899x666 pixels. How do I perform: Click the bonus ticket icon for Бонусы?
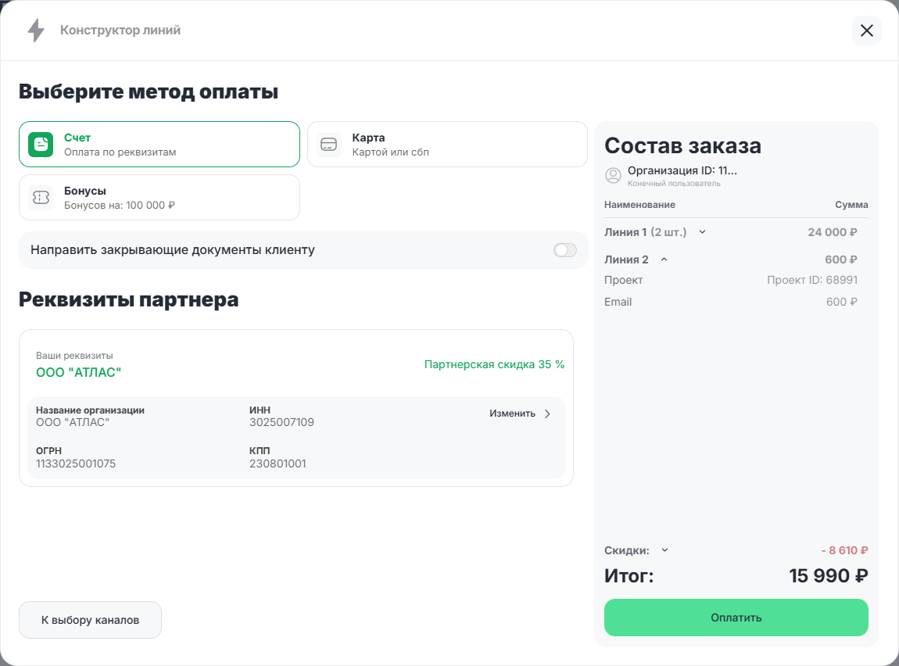click(41, 198)
